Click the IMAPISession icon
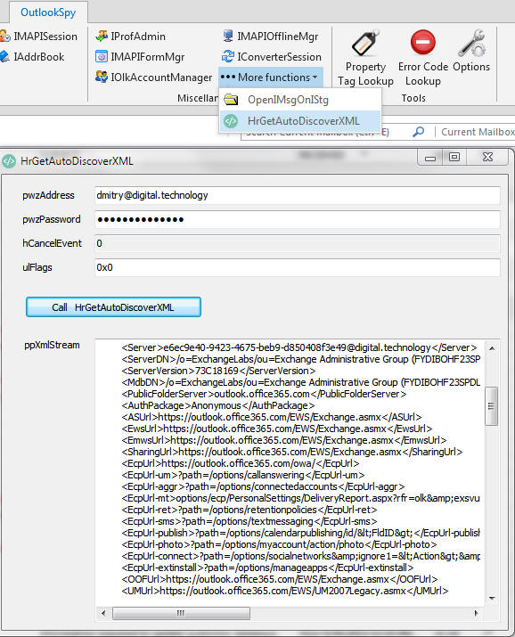Screen dimensions: 515x637 click(x=4, y=36)
